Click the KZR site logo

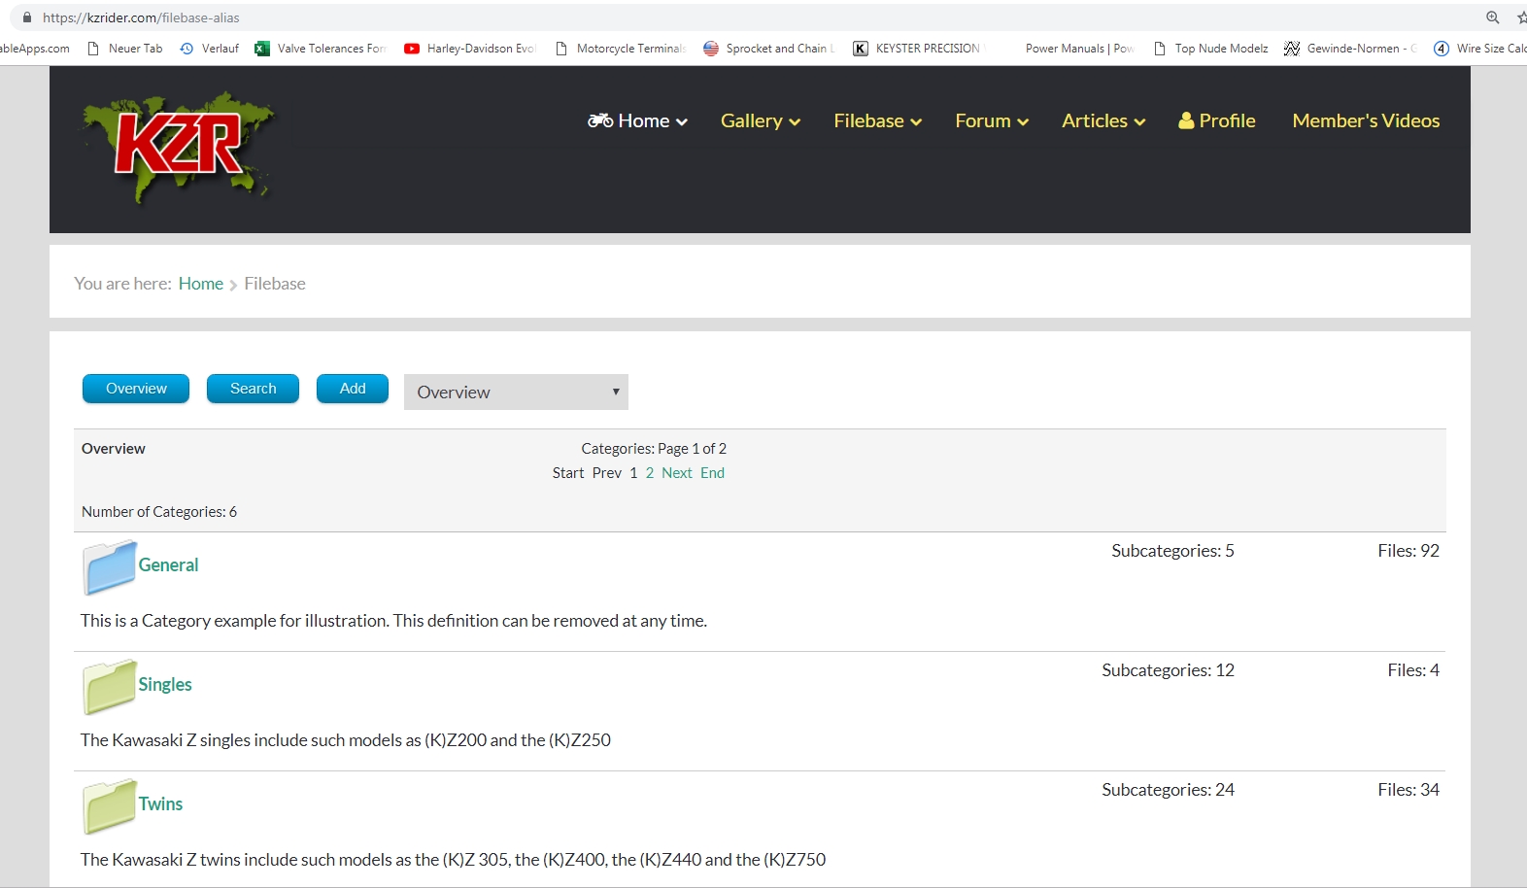(178, 148)
